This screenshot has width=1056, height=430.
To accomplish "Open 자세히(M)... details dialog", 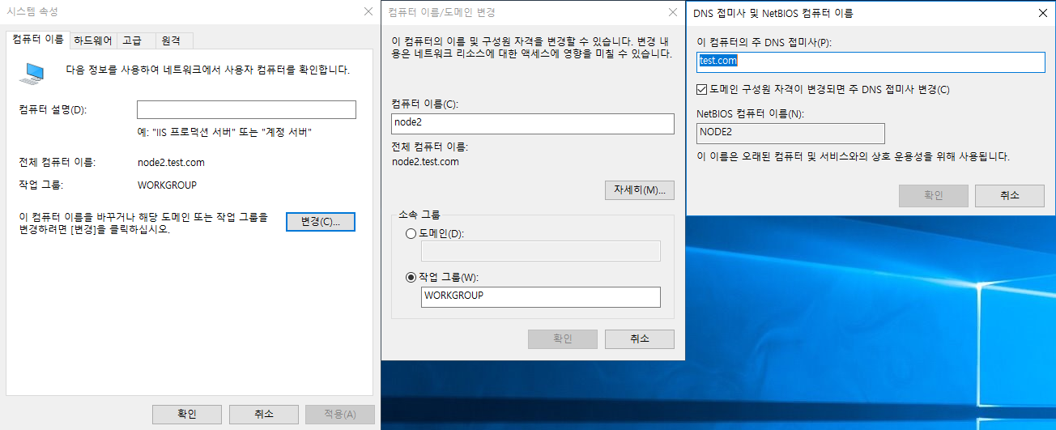I will [x=639, y=190].
